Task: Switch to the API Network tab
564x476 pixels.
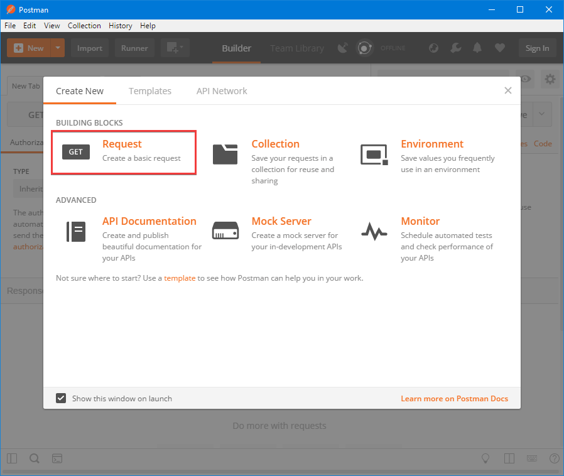Action: (222, 91)
